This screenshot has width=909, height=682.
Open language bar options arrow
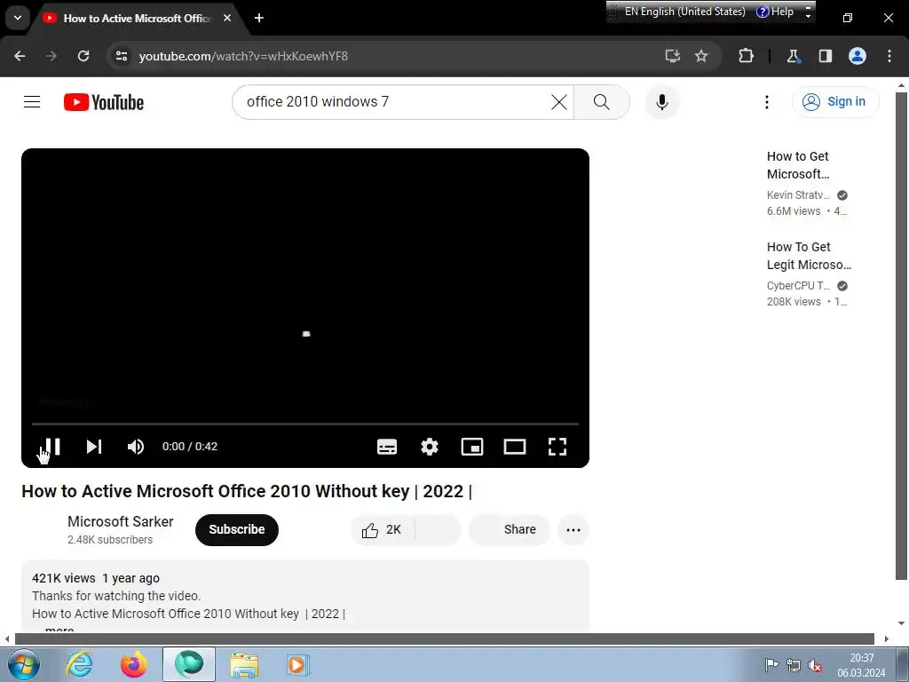point(808,12)
